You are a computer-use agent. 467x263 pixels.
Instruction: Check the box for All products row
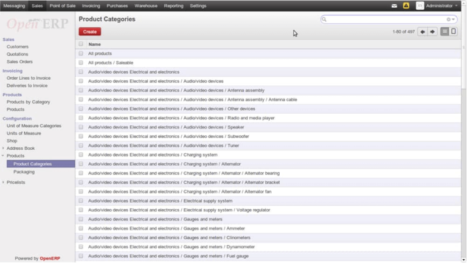point(81,54)
